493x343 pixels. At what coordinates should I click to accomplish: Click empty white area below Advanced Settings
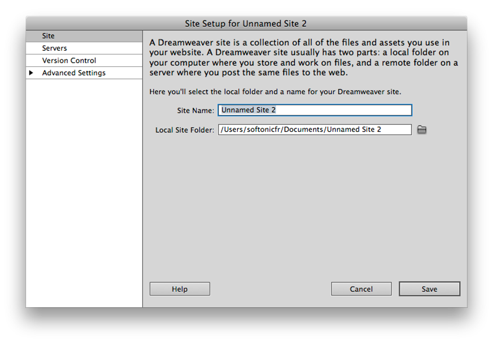click(x=84, y=193)
